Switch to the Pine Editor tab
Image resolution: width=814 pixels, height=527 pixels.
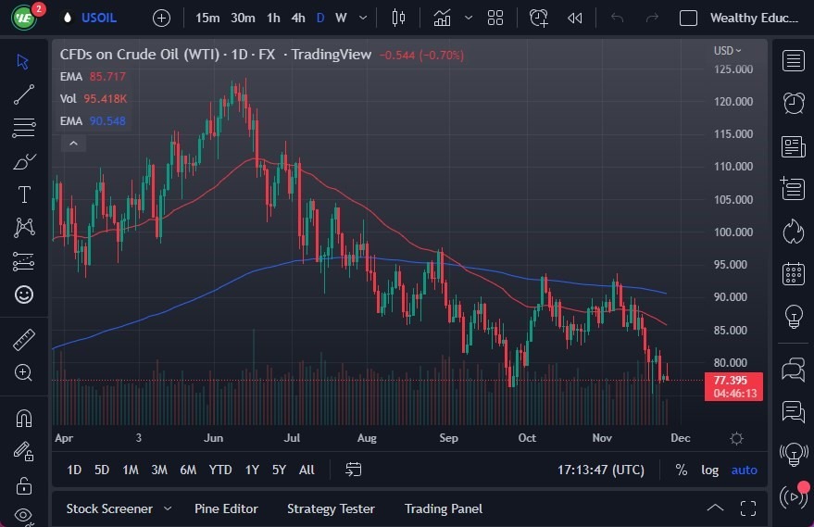[226, 508]
